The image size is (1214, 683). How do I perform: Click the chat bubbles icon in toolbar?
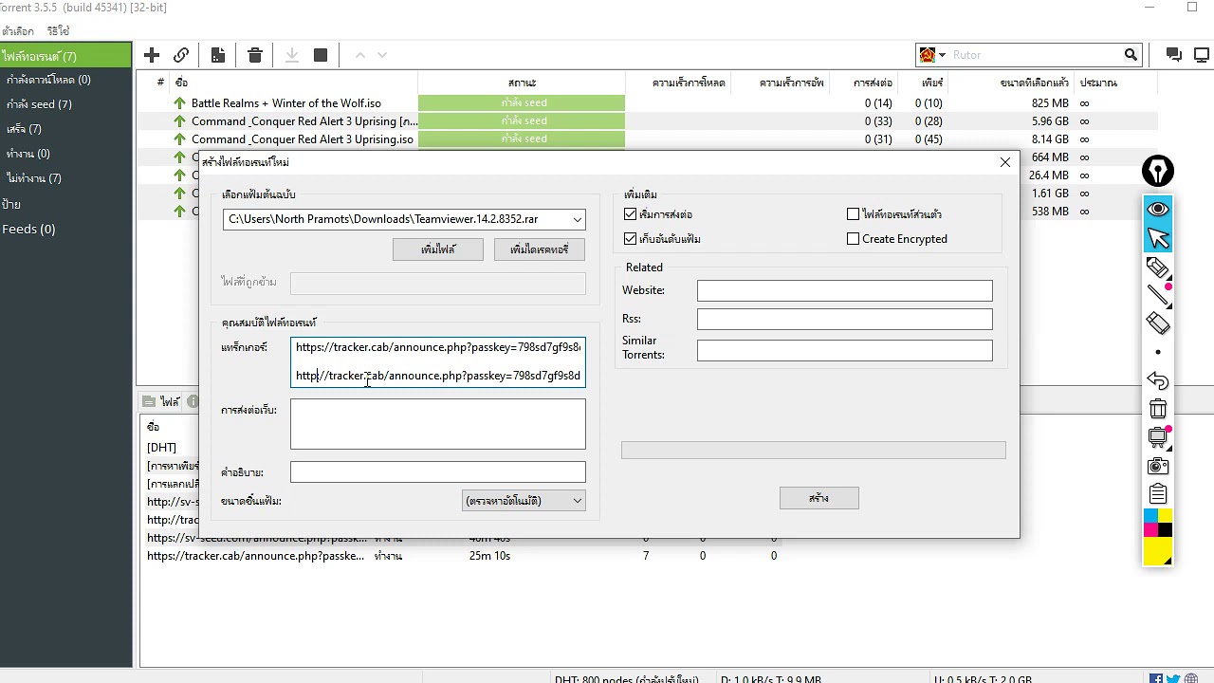pyautogui.click(x=1174, y=55)
